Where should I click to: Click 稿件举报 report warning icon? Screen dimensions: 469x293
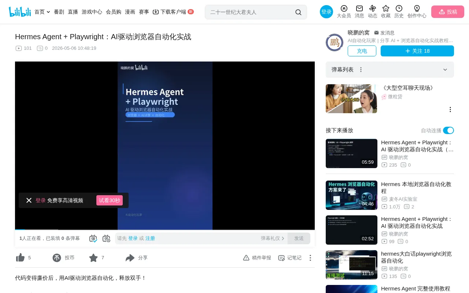246,258
